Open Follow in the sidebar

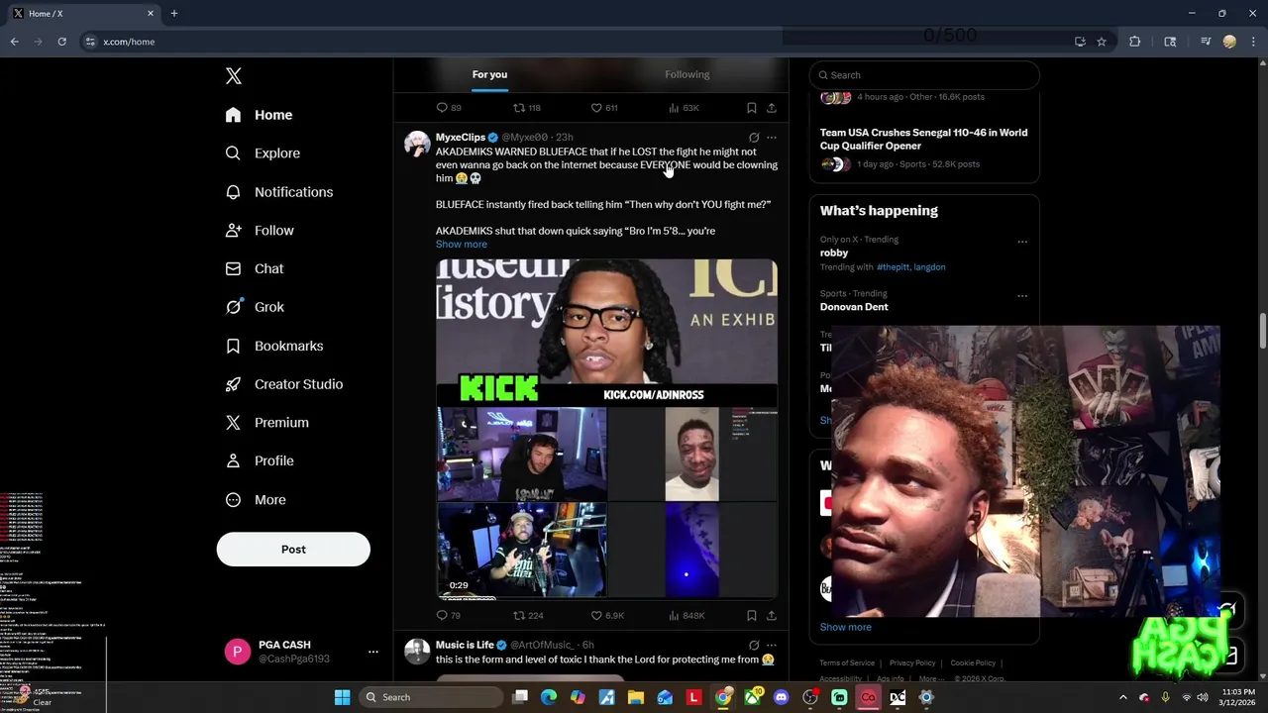tap(260, 231)
